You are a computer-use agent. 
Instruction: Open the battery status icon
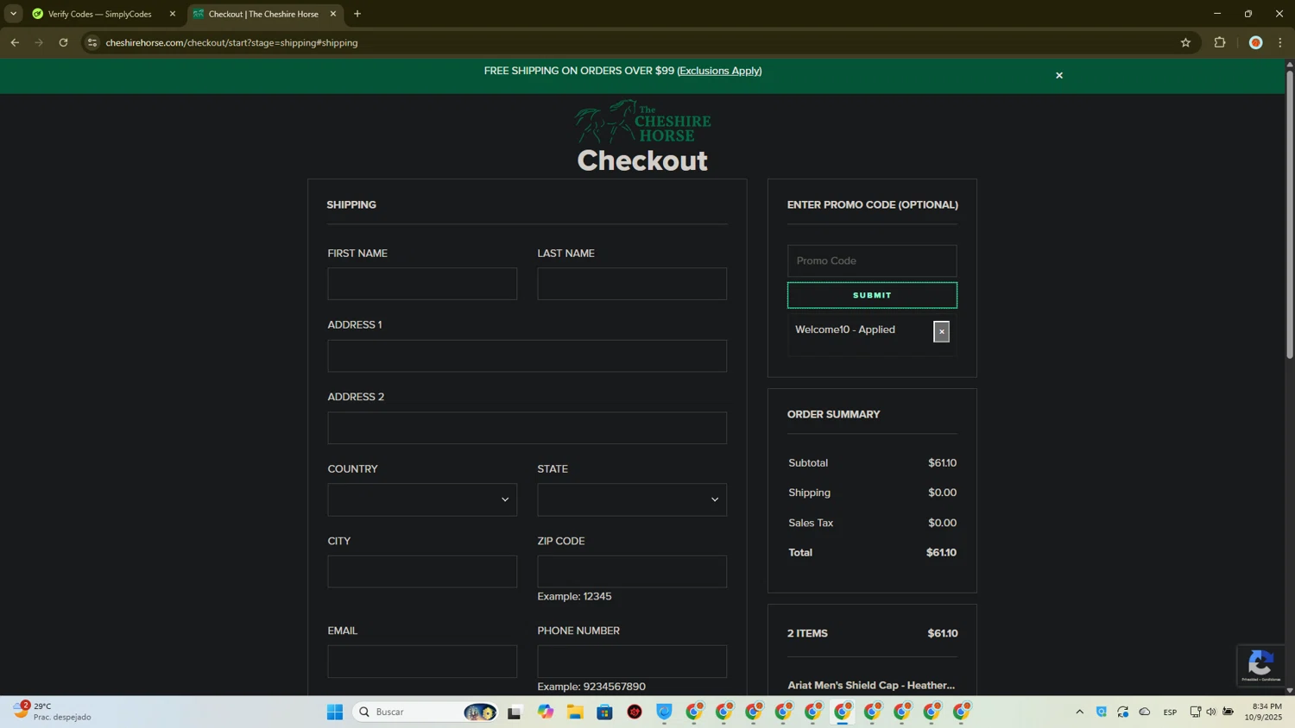click(1229, 712)
